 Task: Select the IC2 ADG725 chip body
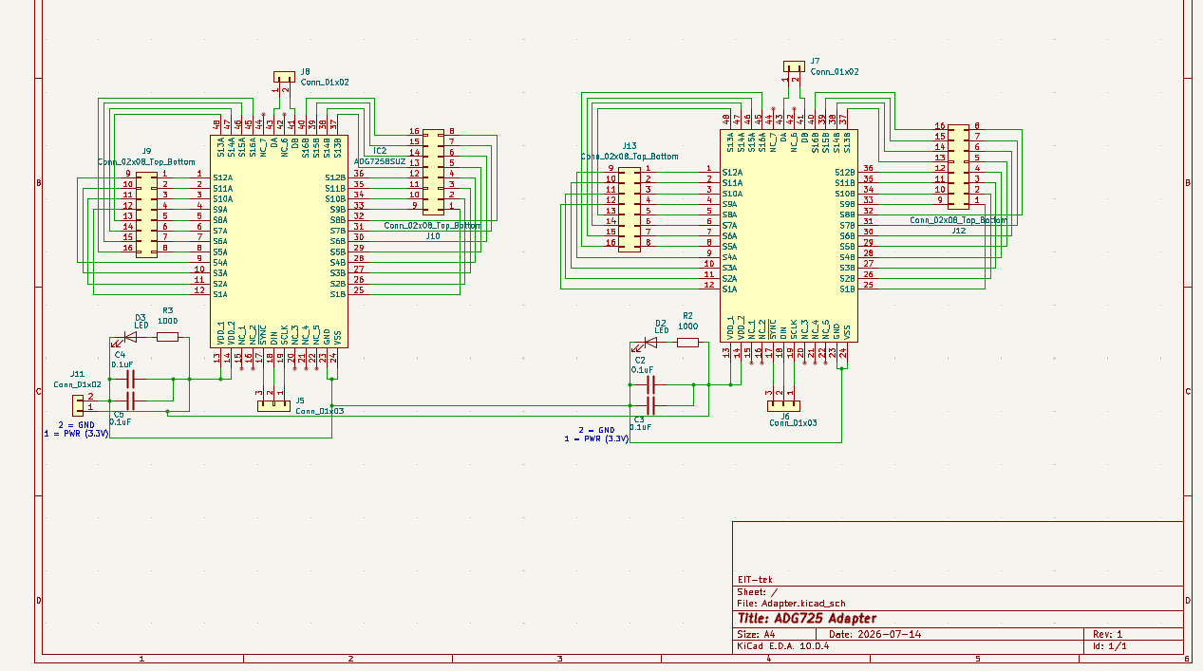coord(279,242)
